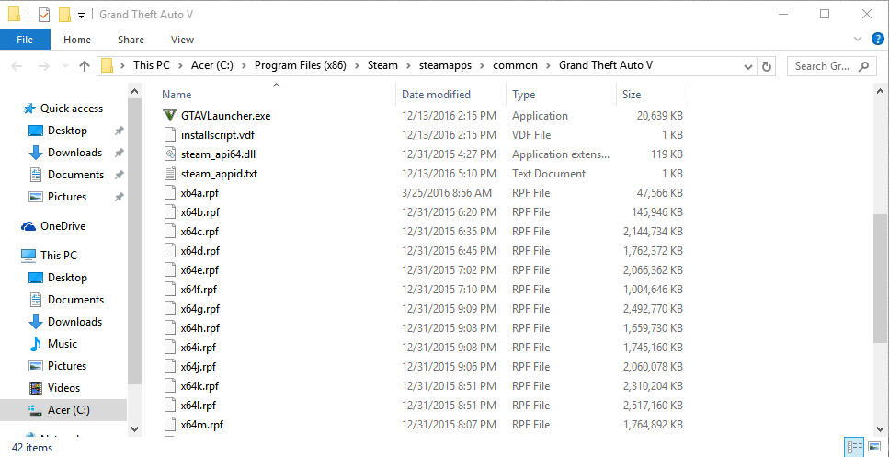
Task: Expand the breadcrumb chevron after Acer (C:)
Action: click(x=244, y=66)
